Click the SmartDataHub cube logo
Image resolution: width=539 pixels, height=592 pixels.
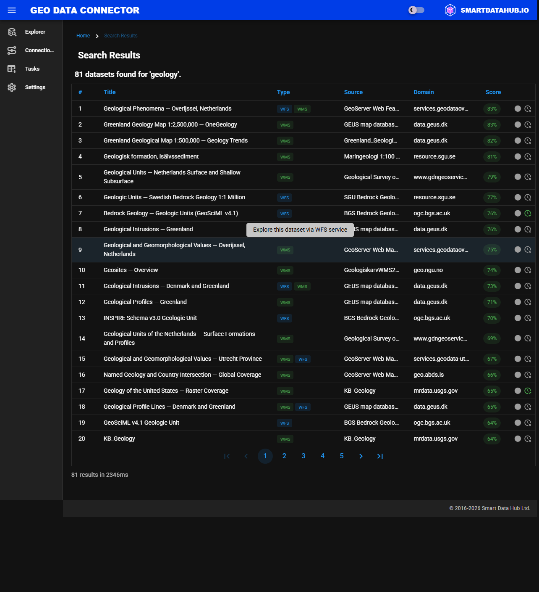tap(450, 10)
